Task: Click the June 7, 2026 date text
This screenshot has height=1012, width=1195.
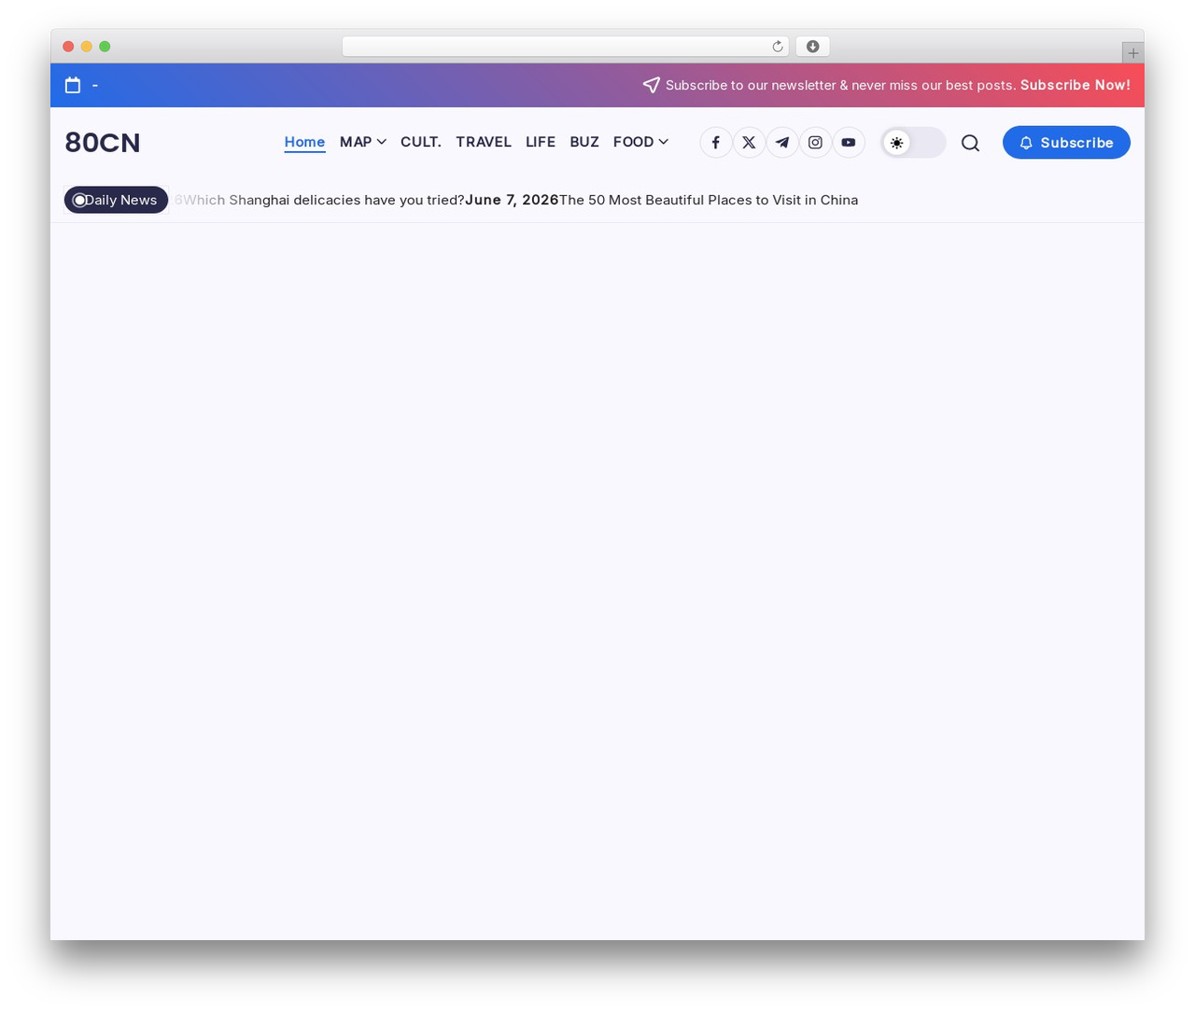Action: [512, 200]
